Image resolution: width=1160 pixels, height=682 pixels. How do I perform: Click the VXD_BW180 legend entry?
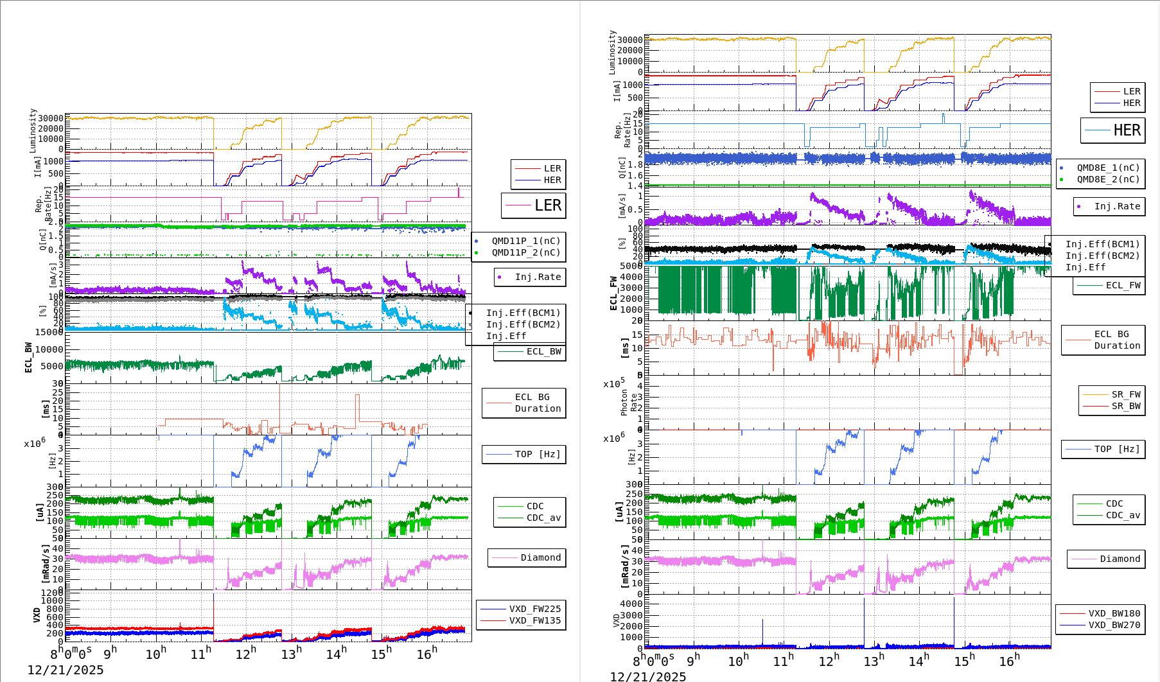[1114, 613]
